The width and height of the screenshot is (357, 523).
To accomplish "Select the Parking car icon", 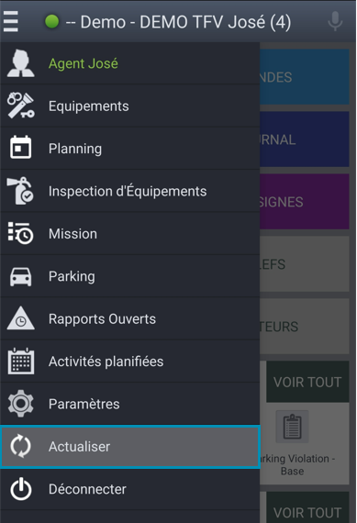I will point(21,276).
